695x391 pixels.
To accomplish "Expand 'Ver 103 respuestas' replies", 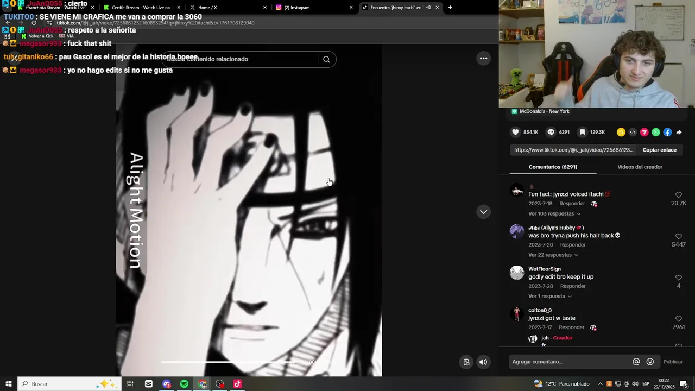I will (554, 213).
